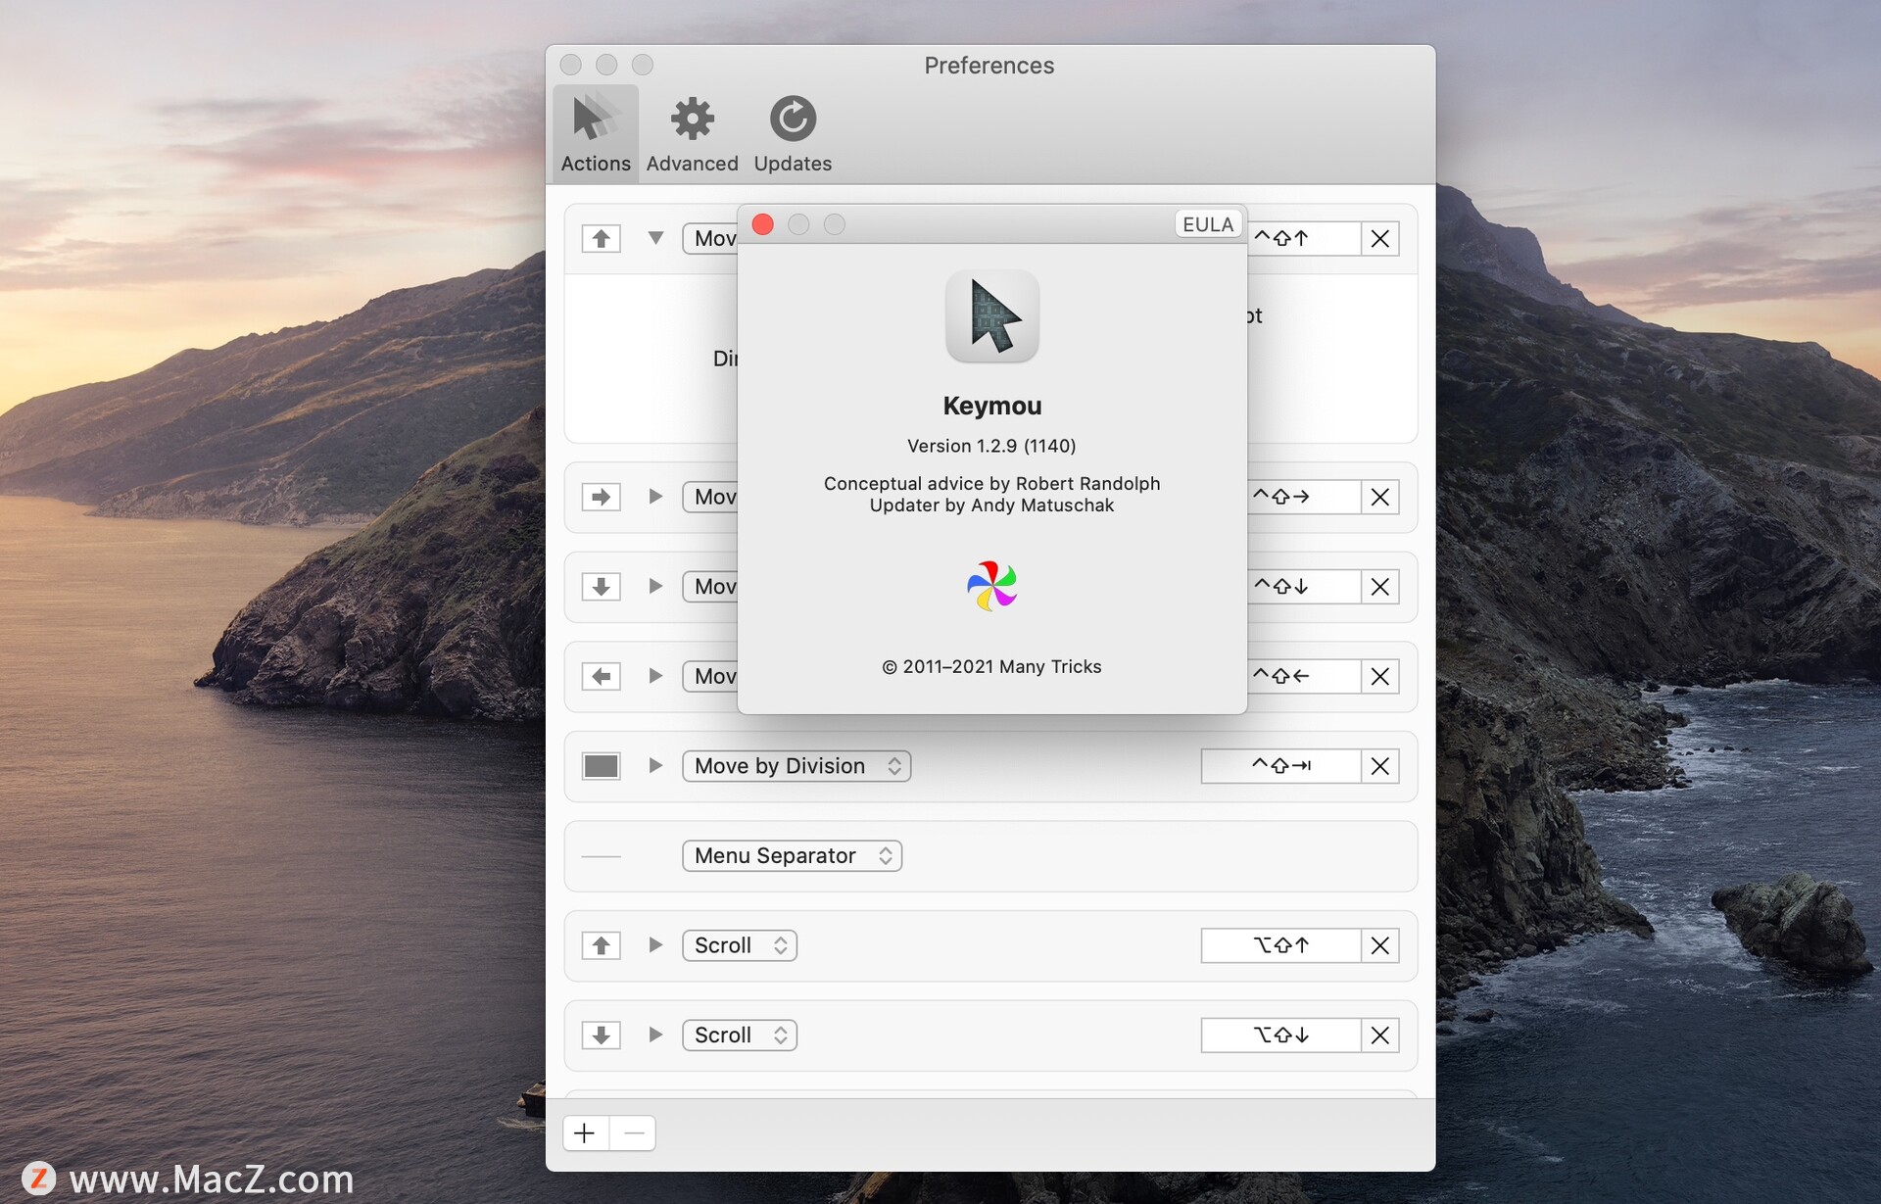Open the Menu Separator dropdown
The width and height of the screenshot is (1881, 1204).
[x=792, y=856]
